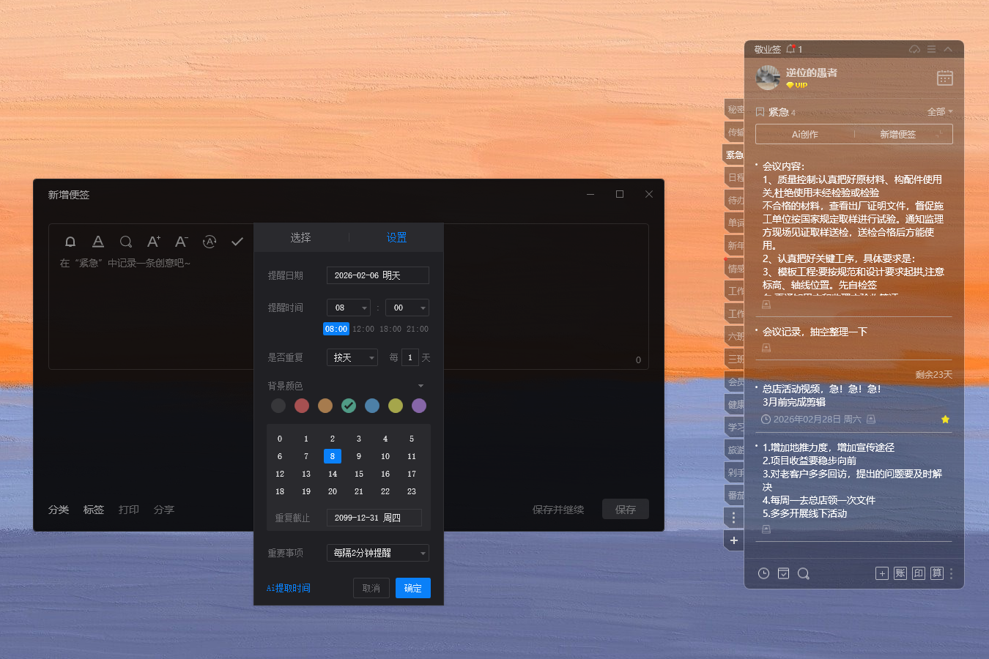Switch to the 选择 tab in reminder settings
Image resolution: width=989 pixels, height=659 pixels.
[x=301, y=237]
